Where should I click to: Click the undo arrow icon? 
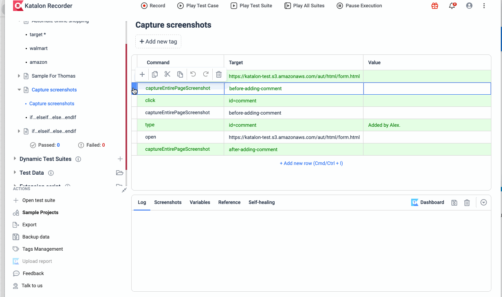click(193, 74)
